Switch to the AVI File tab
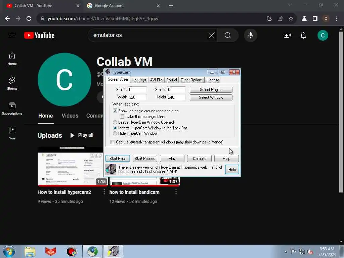The width and height of the screenshot is (344, 258). click(x=156, y=80)
